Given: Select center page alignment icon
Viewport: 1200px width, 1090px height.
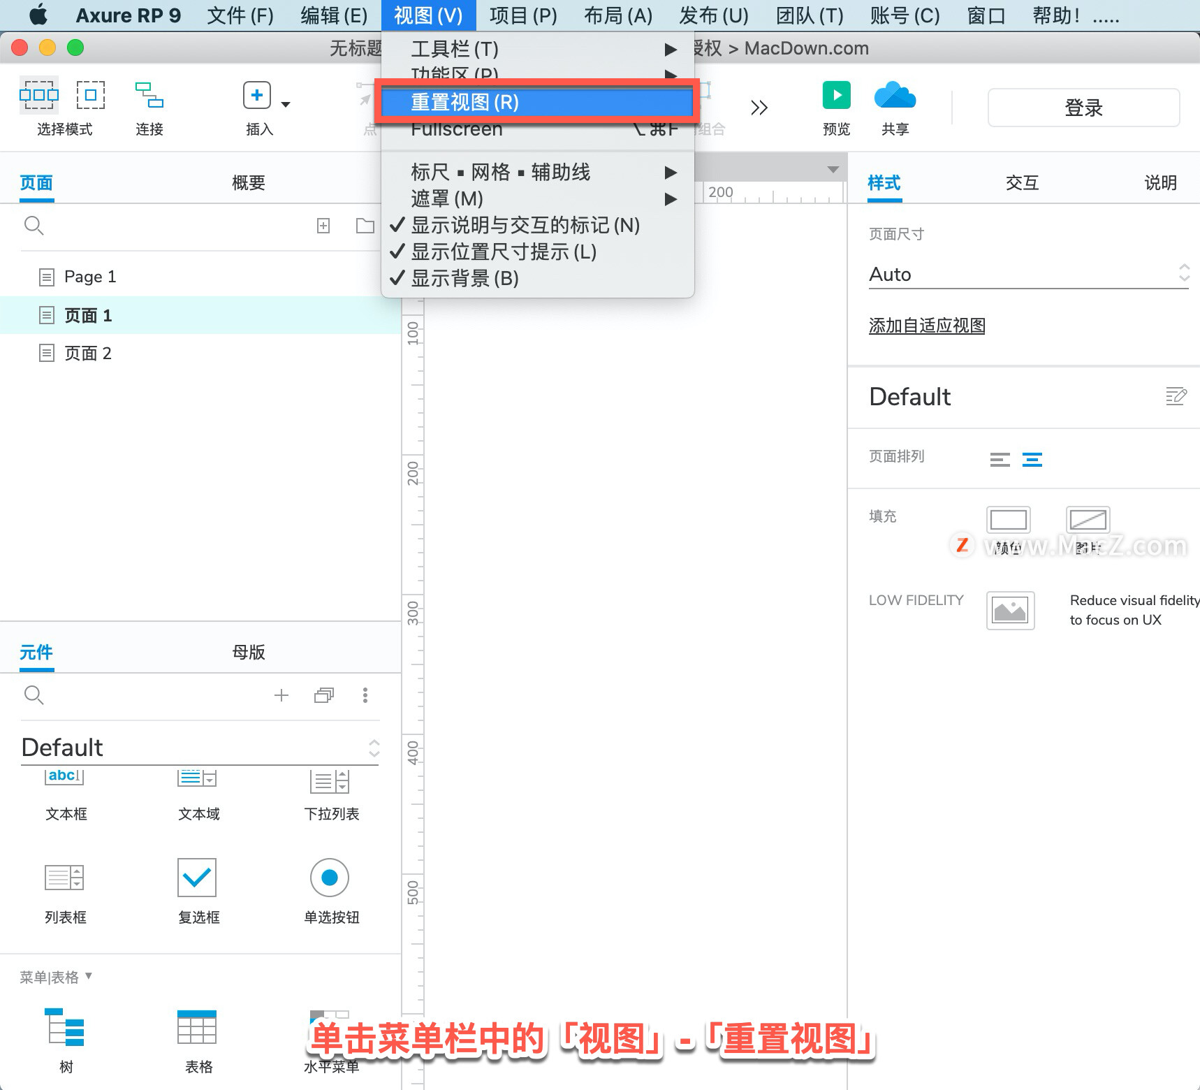Looking at the screenshot, I should click(1032, 459).
